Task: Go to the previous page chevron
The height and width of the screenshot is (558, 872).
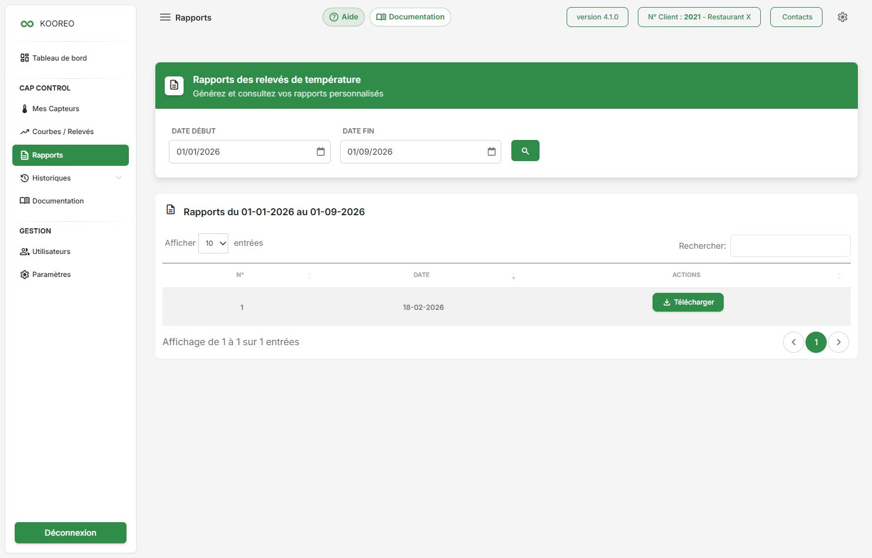Action: 794,342
